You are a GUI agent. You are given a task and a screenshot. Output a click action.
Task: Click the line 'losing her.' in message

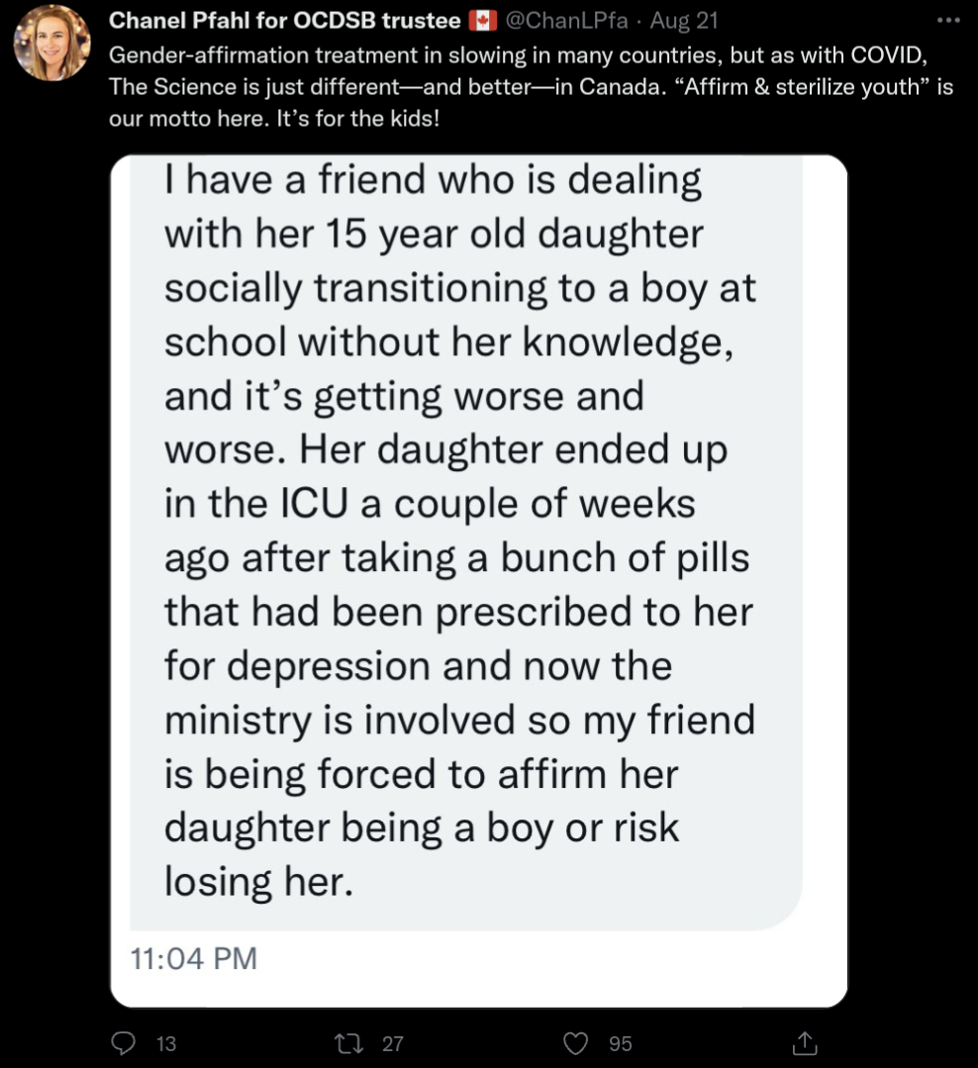258,881
